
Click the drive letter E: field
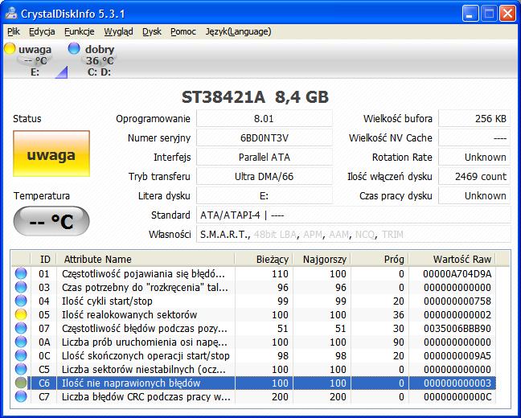[265, 195]
